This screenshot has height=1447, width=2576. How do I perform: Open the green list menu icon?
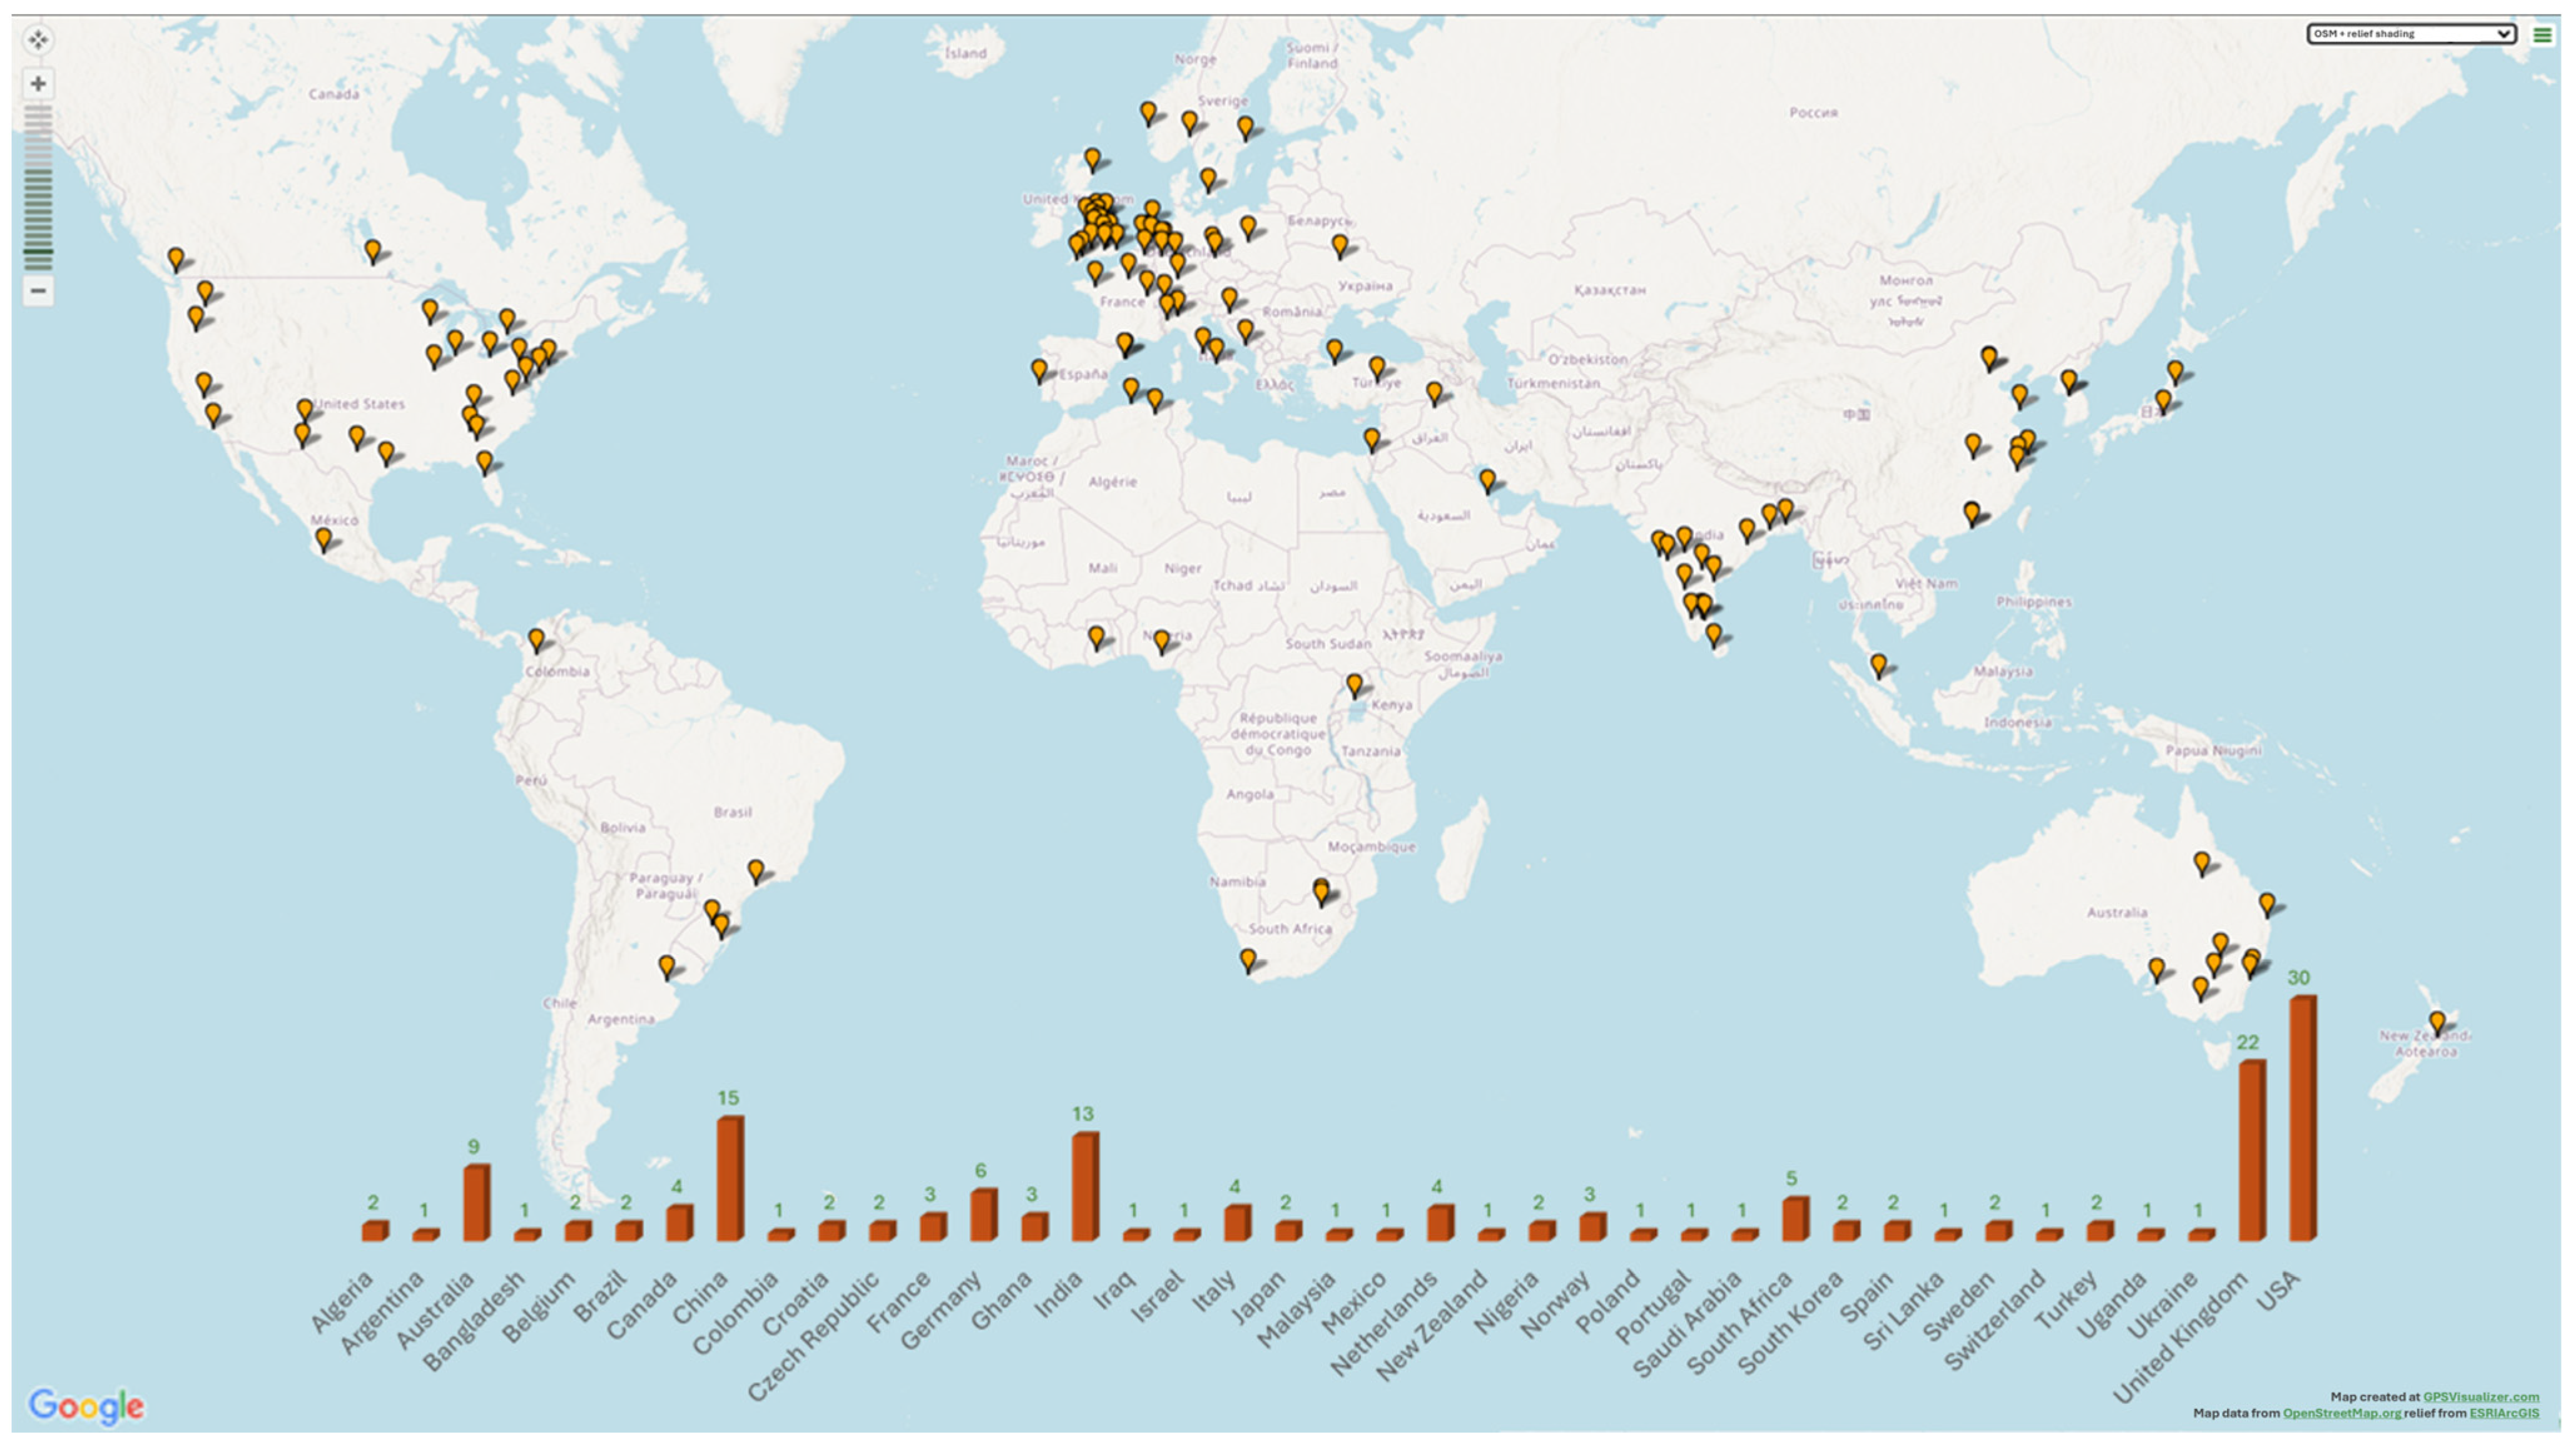coord(2542,34)
